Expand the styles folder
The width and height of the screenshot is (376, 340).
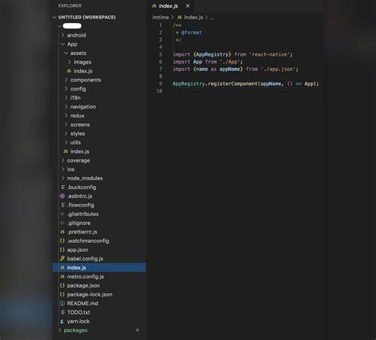coord(78,133)
